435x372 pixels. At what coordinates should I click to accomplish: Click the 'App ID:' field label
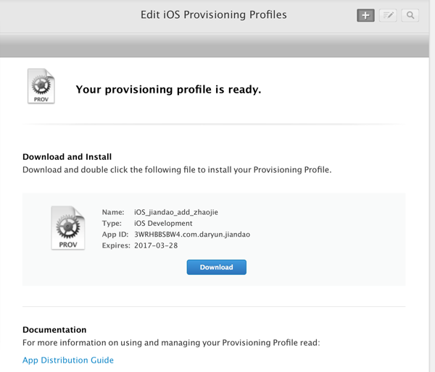tap(116, 234)
